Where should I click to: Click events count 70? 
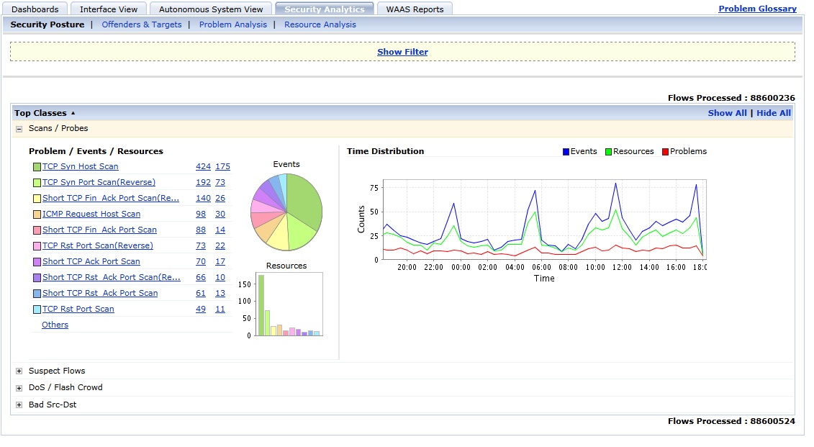point(200,261)
